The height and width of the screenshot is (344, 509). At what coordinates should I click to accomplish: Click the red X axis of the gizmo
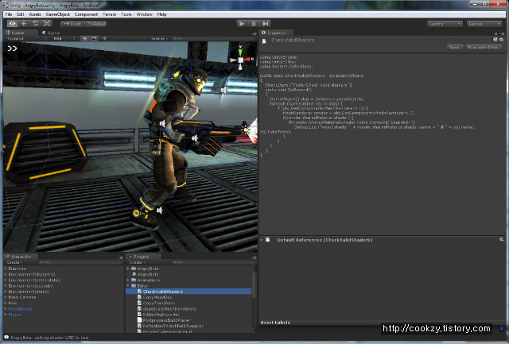[249, 60]
